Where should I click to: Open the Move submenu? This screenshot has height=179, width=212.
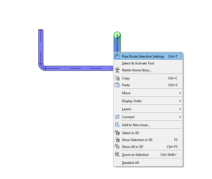148,93
